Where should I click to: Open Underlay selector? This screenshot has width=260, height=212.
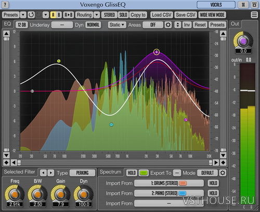click(62, 25)
